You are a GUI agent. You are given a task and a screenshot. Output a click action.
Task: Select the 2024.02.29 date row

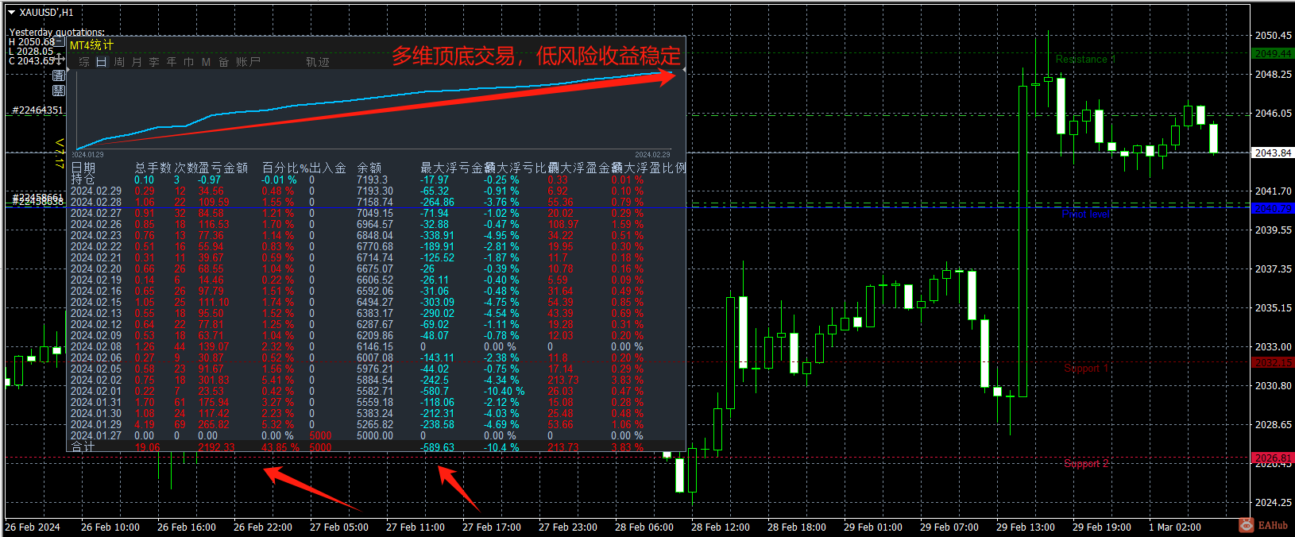click(x=96, y=191)
